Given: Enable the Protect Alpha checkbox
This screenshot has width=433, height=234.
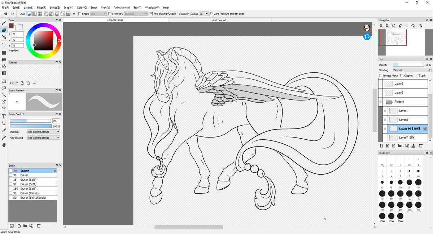Looking at the screenshot, I should 381,76.
